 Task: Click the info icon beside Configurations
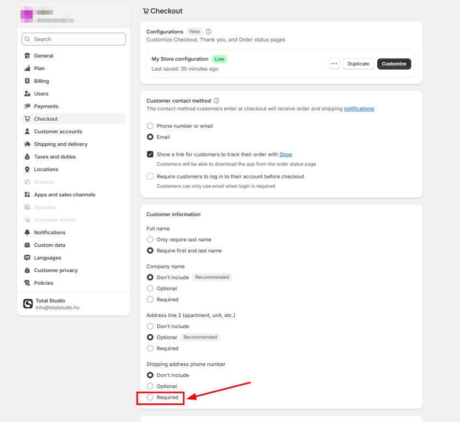coord(208,32)
